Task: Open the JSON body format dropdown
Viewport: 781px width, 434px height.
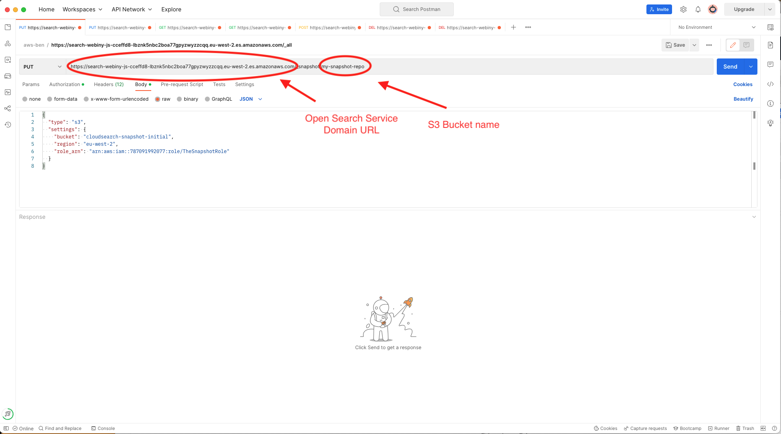Action: click(250, 99)
